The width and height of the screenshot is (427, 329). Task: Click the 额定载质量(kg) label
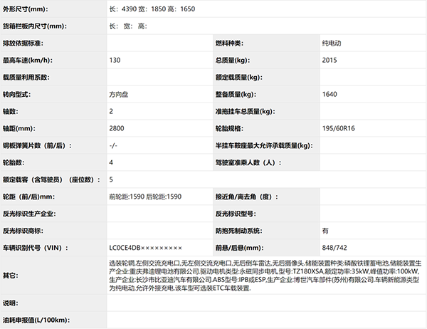pos(239,78)
